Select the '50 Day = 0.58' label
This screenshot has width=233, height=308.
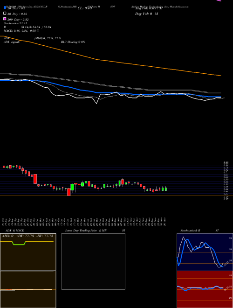(17, 14)
